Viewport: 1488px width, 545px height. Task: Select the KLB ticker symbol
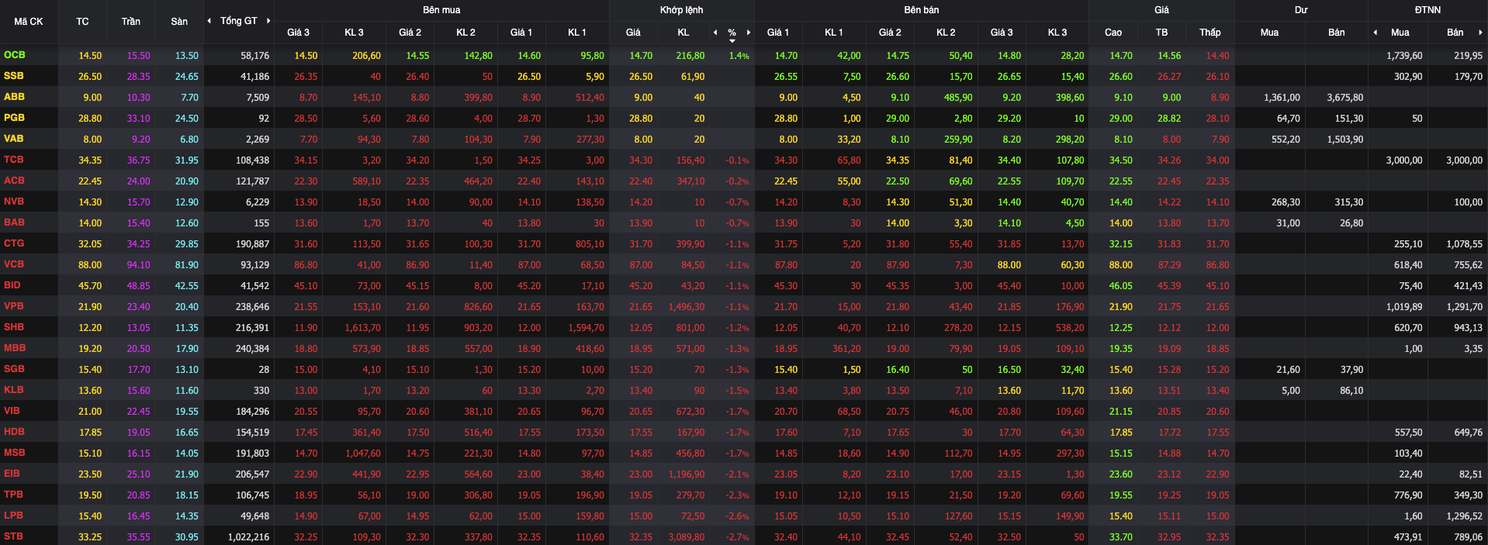(x=14, y=390)
